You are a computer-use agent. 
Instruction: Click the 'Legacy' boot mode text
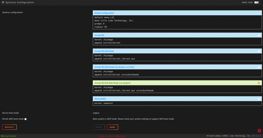click(96, 113)
